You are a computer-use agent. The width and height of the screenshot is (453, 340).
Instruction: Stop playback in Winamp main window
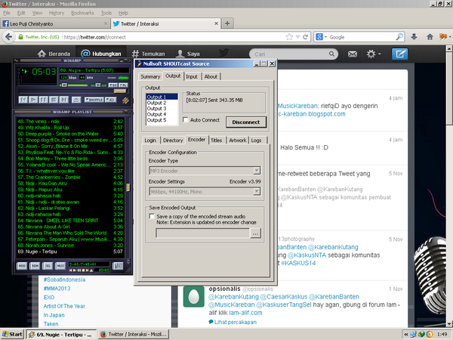coord(54,100)
